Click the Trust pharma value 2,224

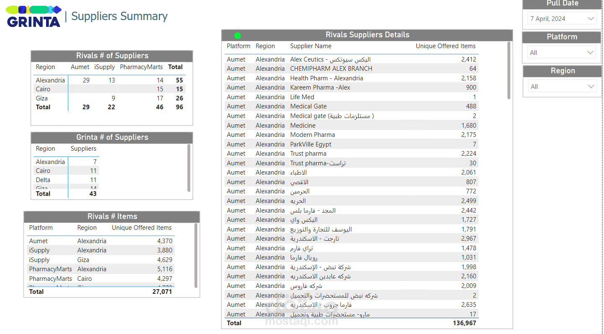(x=469, y=153)
